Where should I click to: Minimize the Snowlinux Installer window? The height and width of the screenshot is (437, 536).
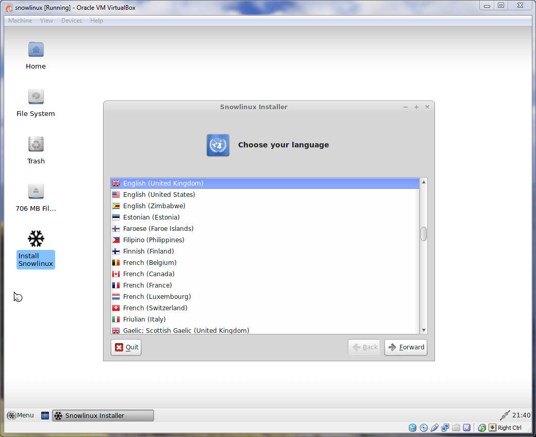[x=406, y=107]
